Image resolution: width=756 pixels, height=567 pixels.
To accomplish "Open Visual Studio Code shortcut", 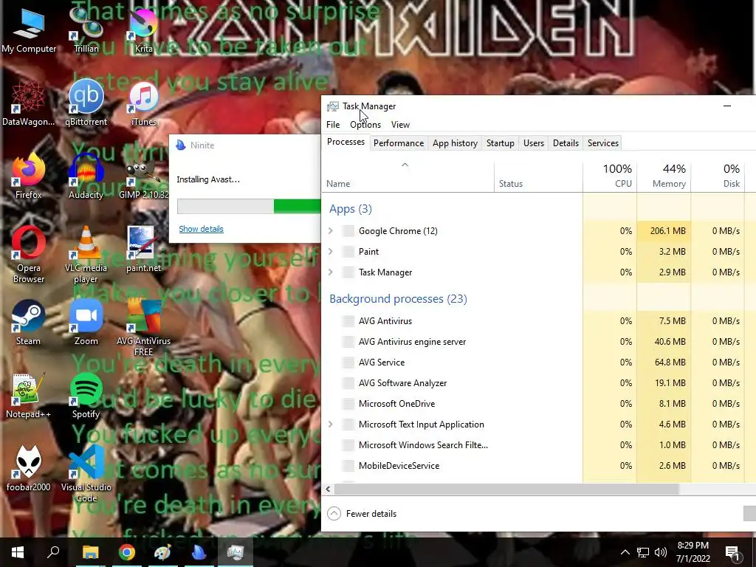I will tap(86, 474).
